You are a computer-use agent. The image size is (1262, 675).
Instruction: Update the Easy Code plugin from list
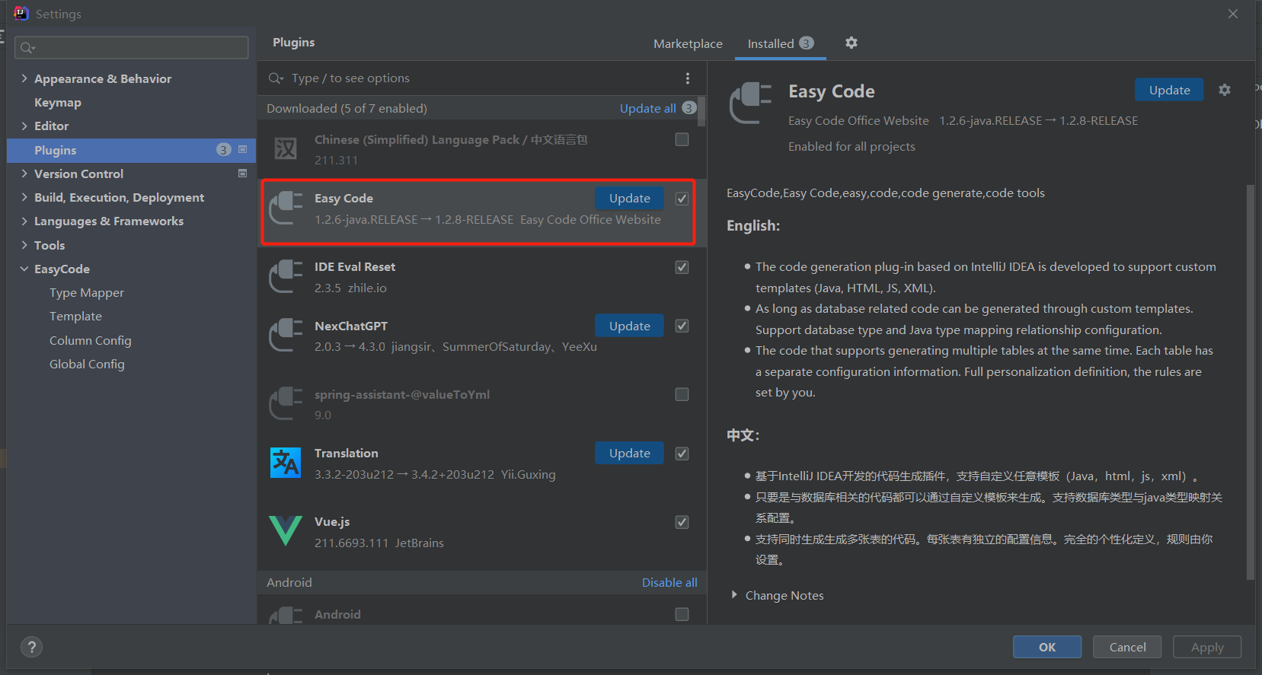point(629,198)
